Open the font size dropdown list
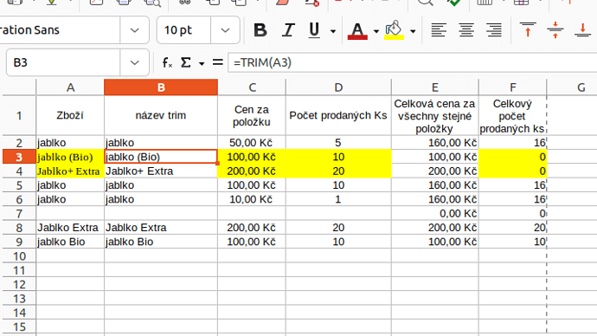The width and height of the screenshot is (597, 336). tap(225, 30)
